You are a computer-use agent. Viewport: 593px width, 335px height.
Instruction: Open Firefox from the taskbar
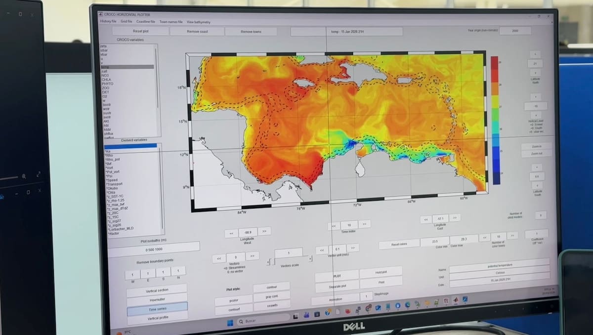(x=348, y=311)
